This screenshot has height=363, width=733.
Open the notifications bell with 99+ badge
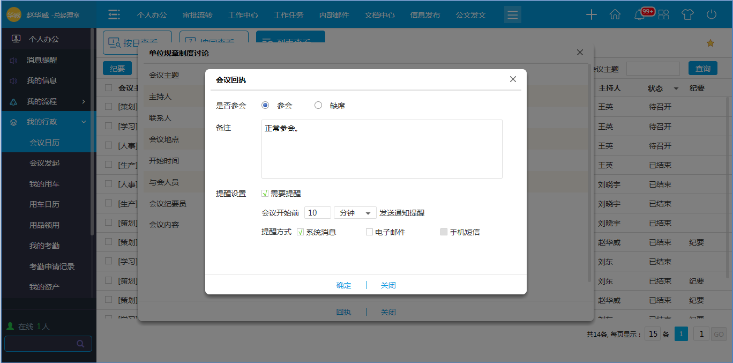[640, 15]
